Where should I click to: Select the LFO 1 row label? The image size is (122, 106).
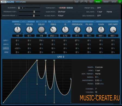point(6,40)
